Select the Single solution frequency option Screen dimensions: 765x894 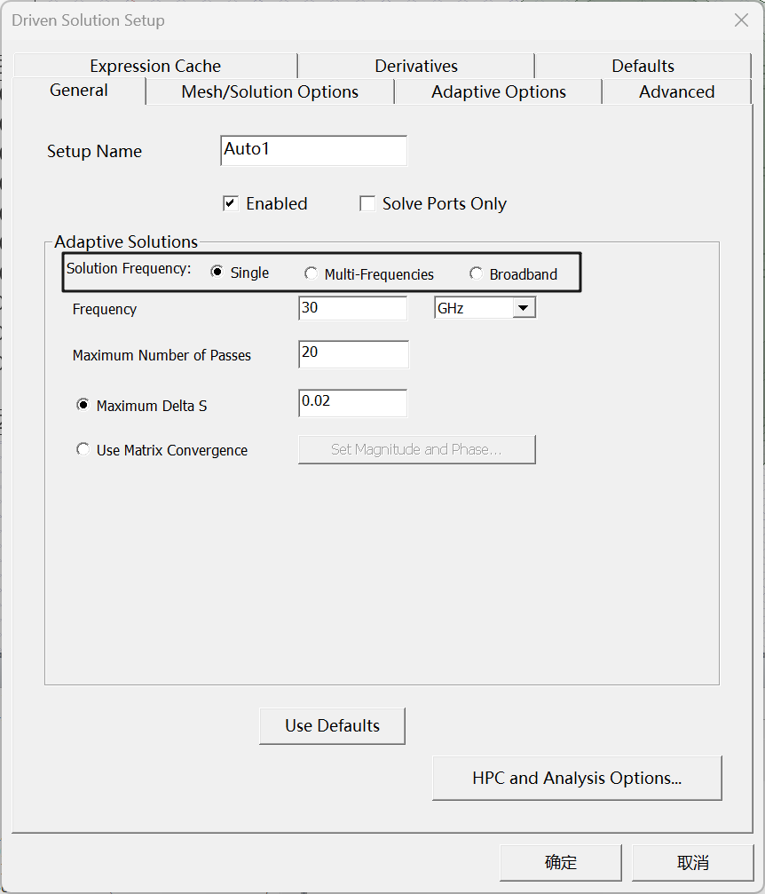(217, 273)
